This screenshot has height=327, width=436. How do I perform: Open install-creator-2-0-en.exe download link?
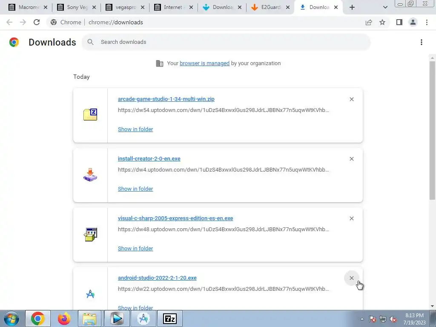[x=149, y=158]
